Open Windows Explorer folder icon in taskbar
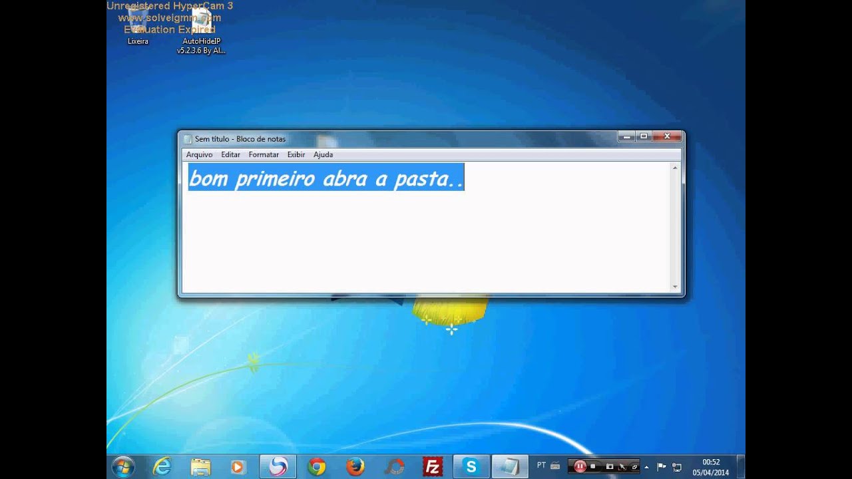Screen dimensions: 852x479 pos(200,467)
